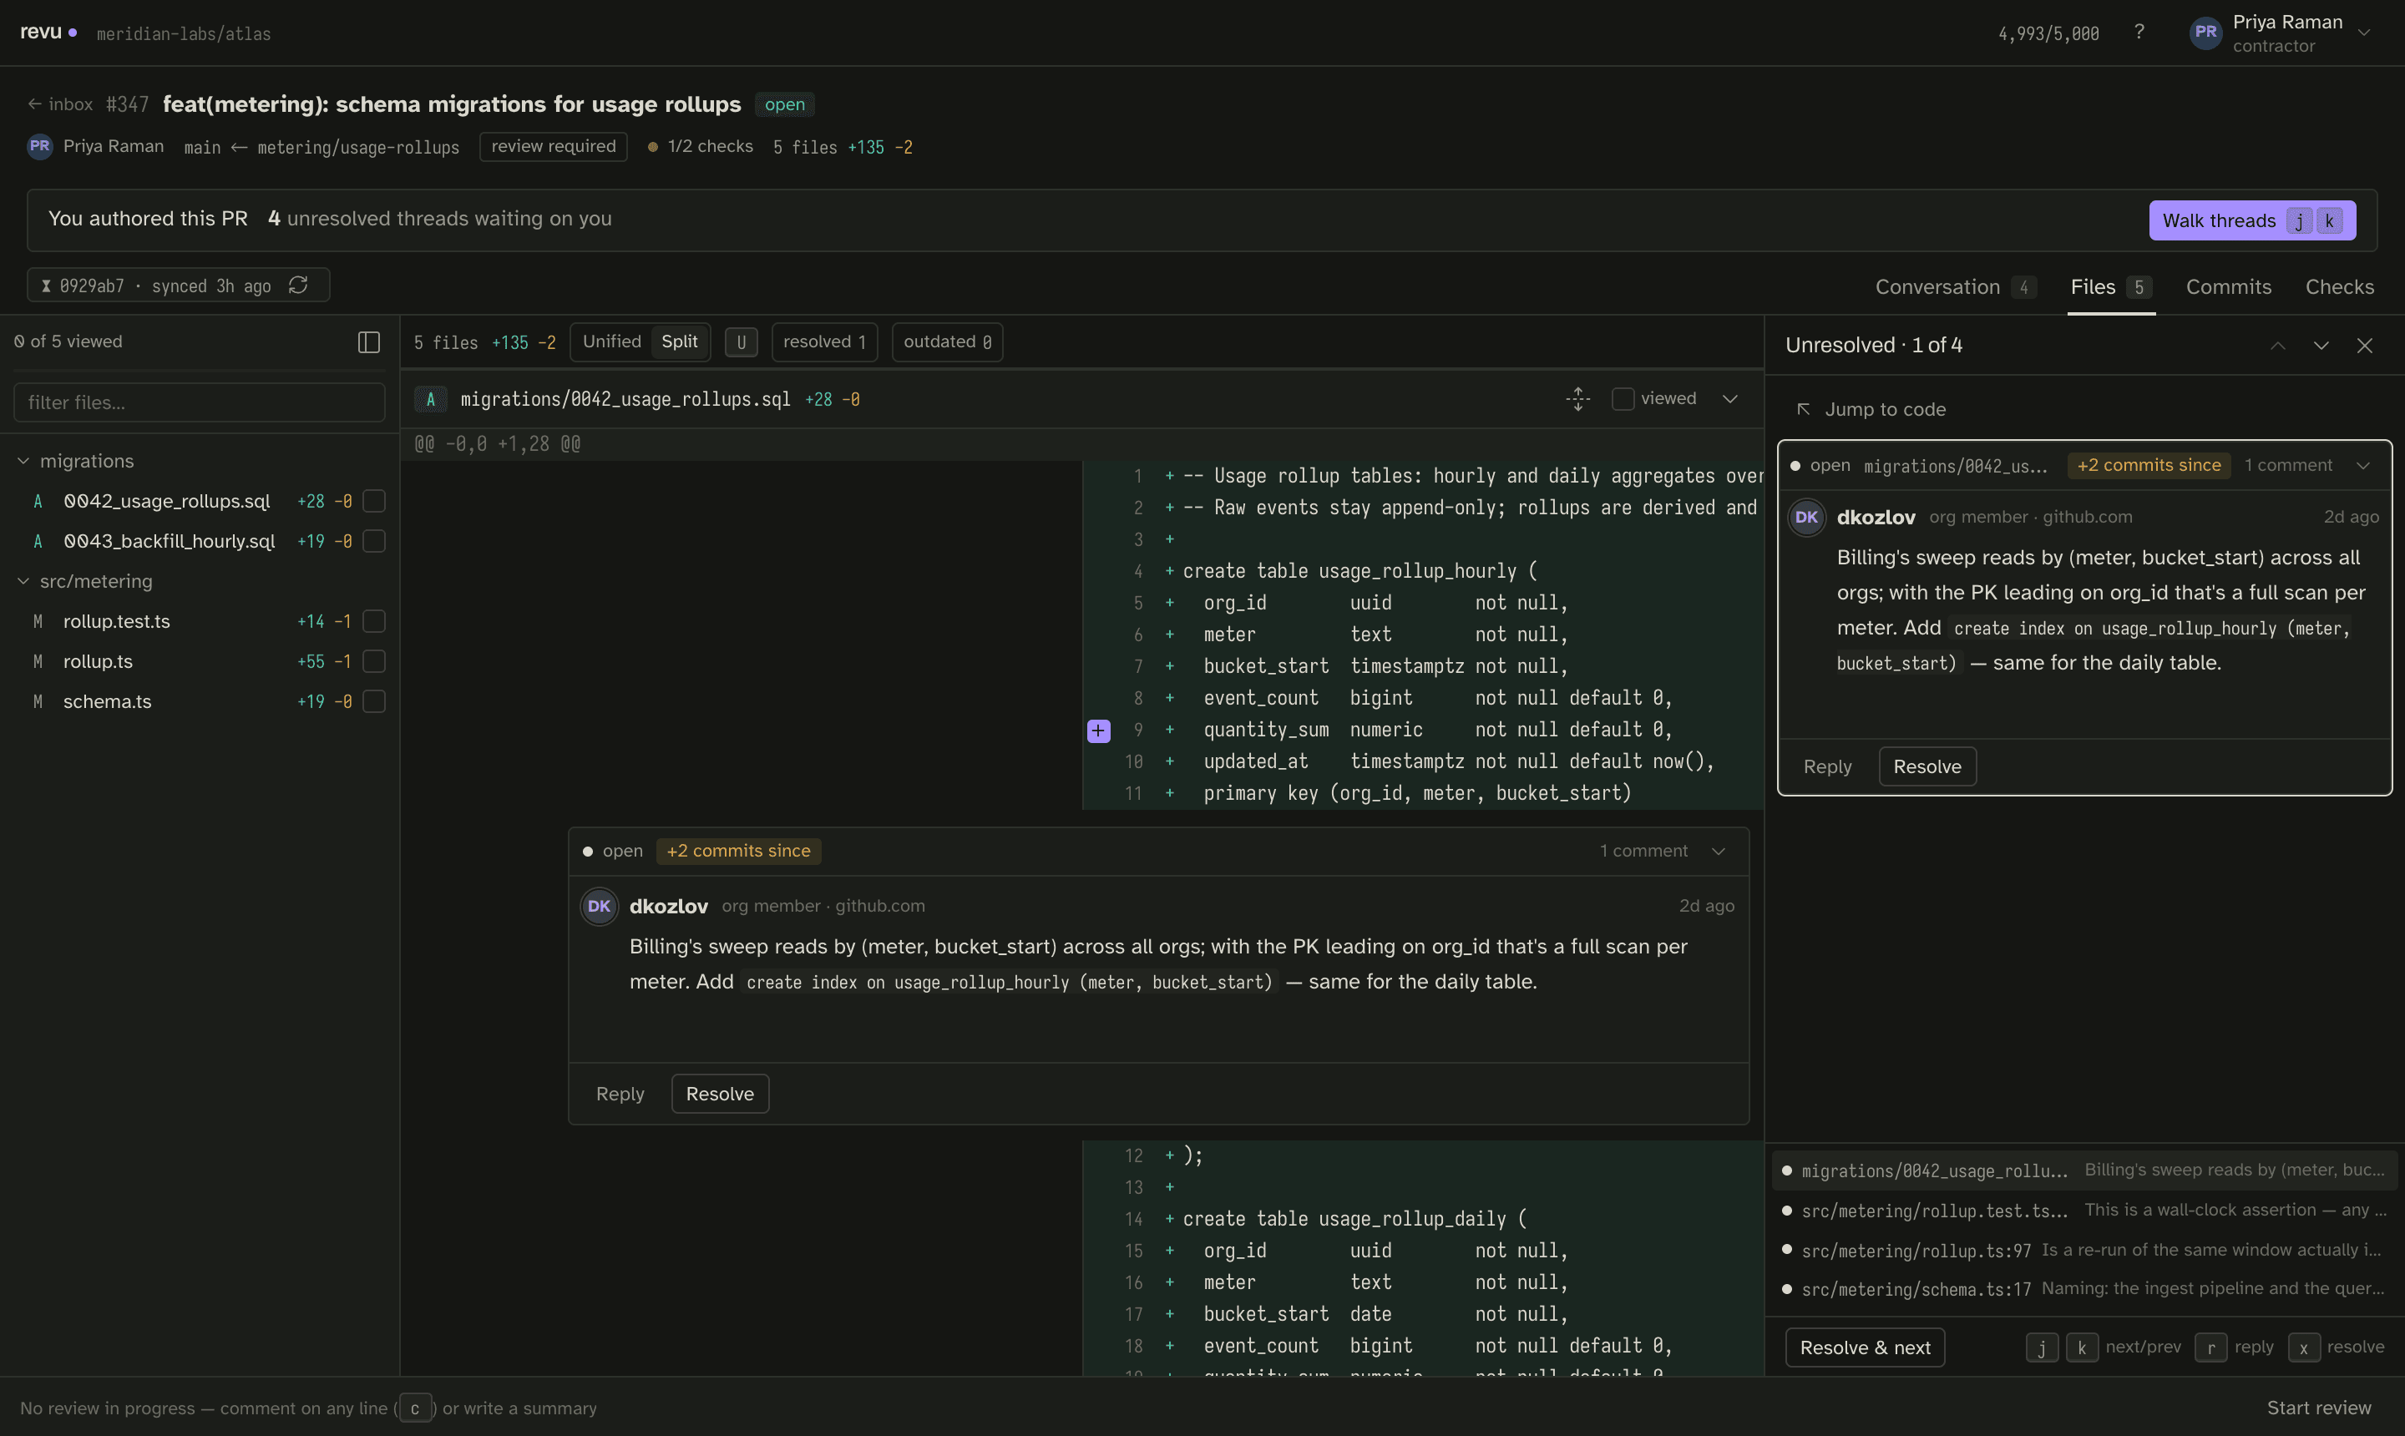Switch to the Conversation tab
Screen dimensions: 2405x1436
click(x=1955, y=286)
